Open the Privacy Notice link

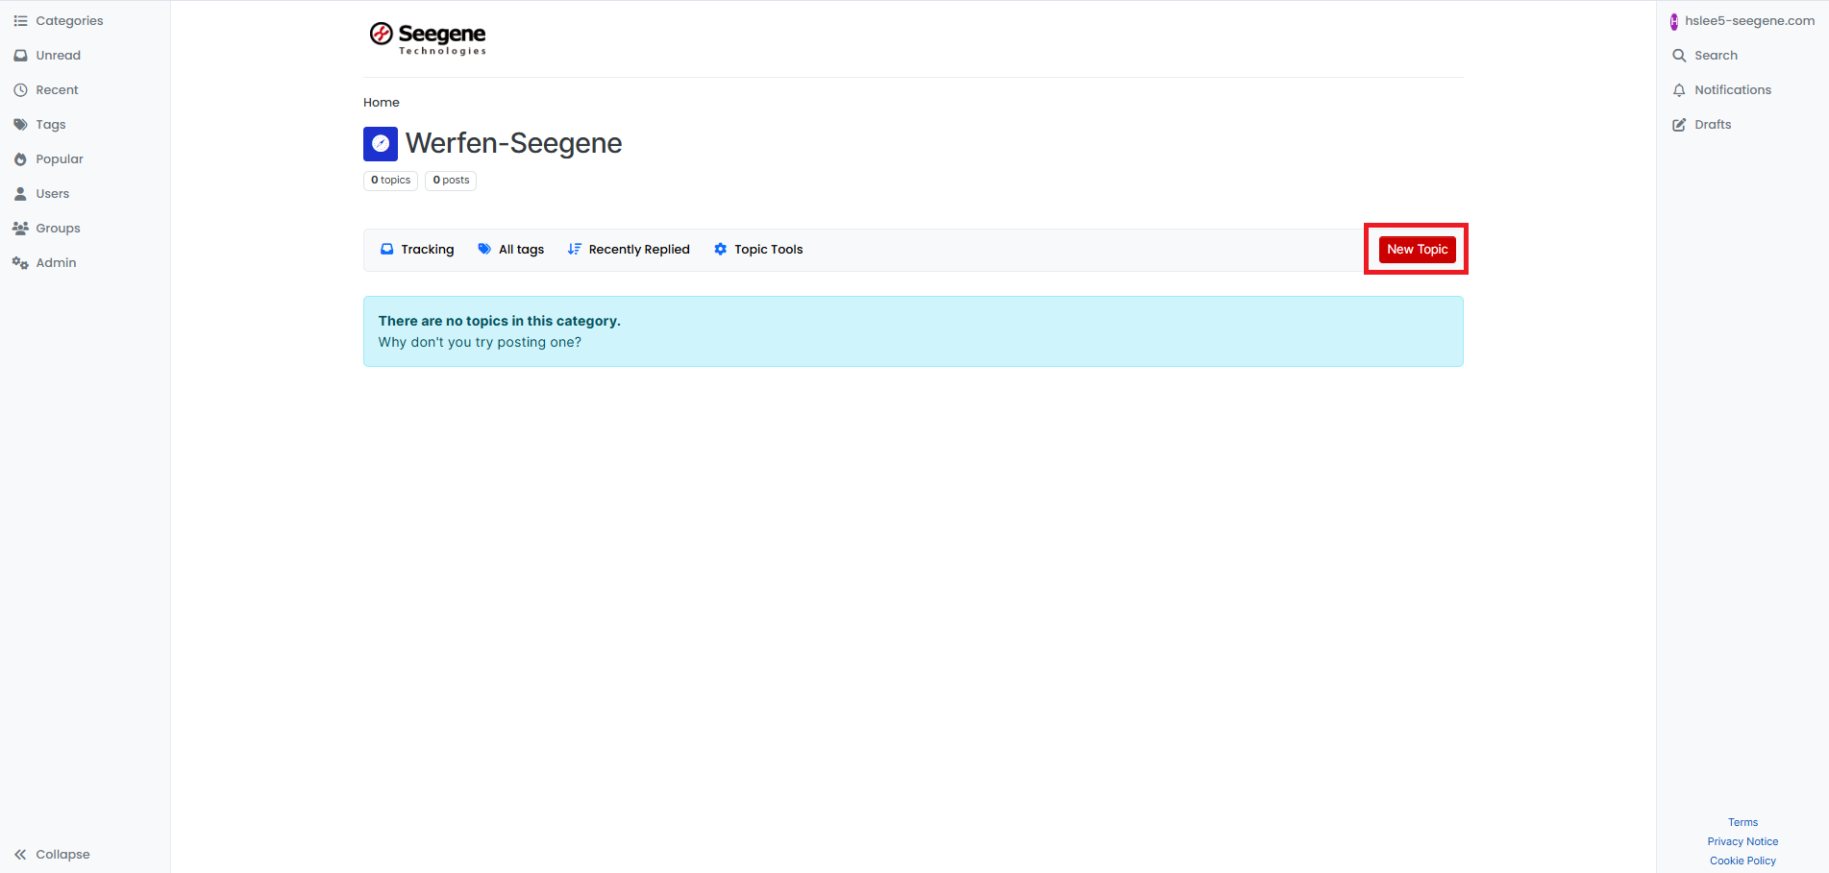tap(1742, 841)
